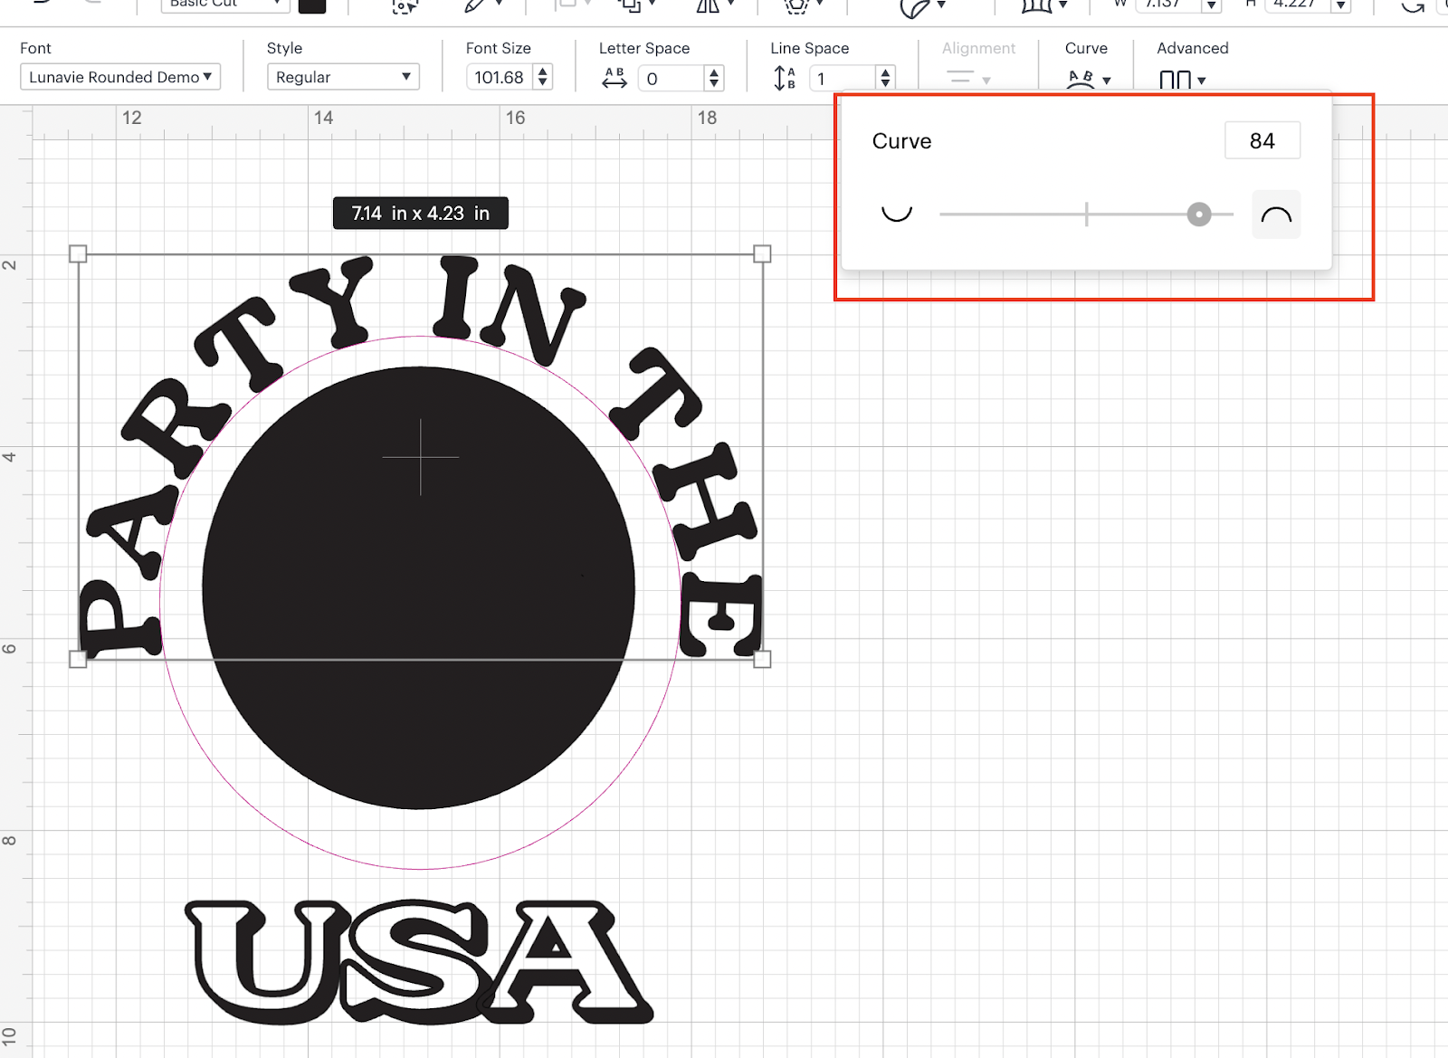Viewport: 1448px width, 1058px height.
Task: Click the Advanced label in the text toolbar
Action: [1193, 48]
